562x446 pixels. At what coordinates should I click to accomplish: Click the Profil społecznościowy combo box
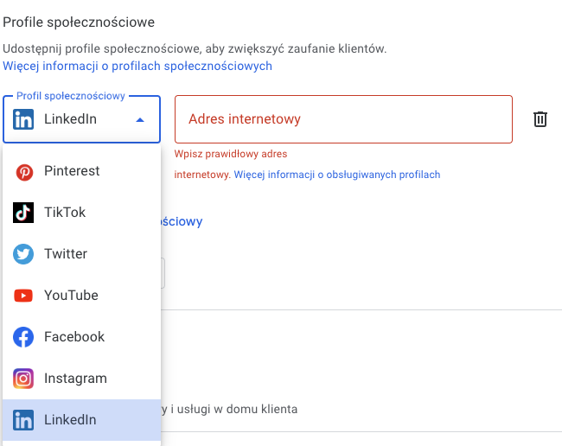coord(82,119)
